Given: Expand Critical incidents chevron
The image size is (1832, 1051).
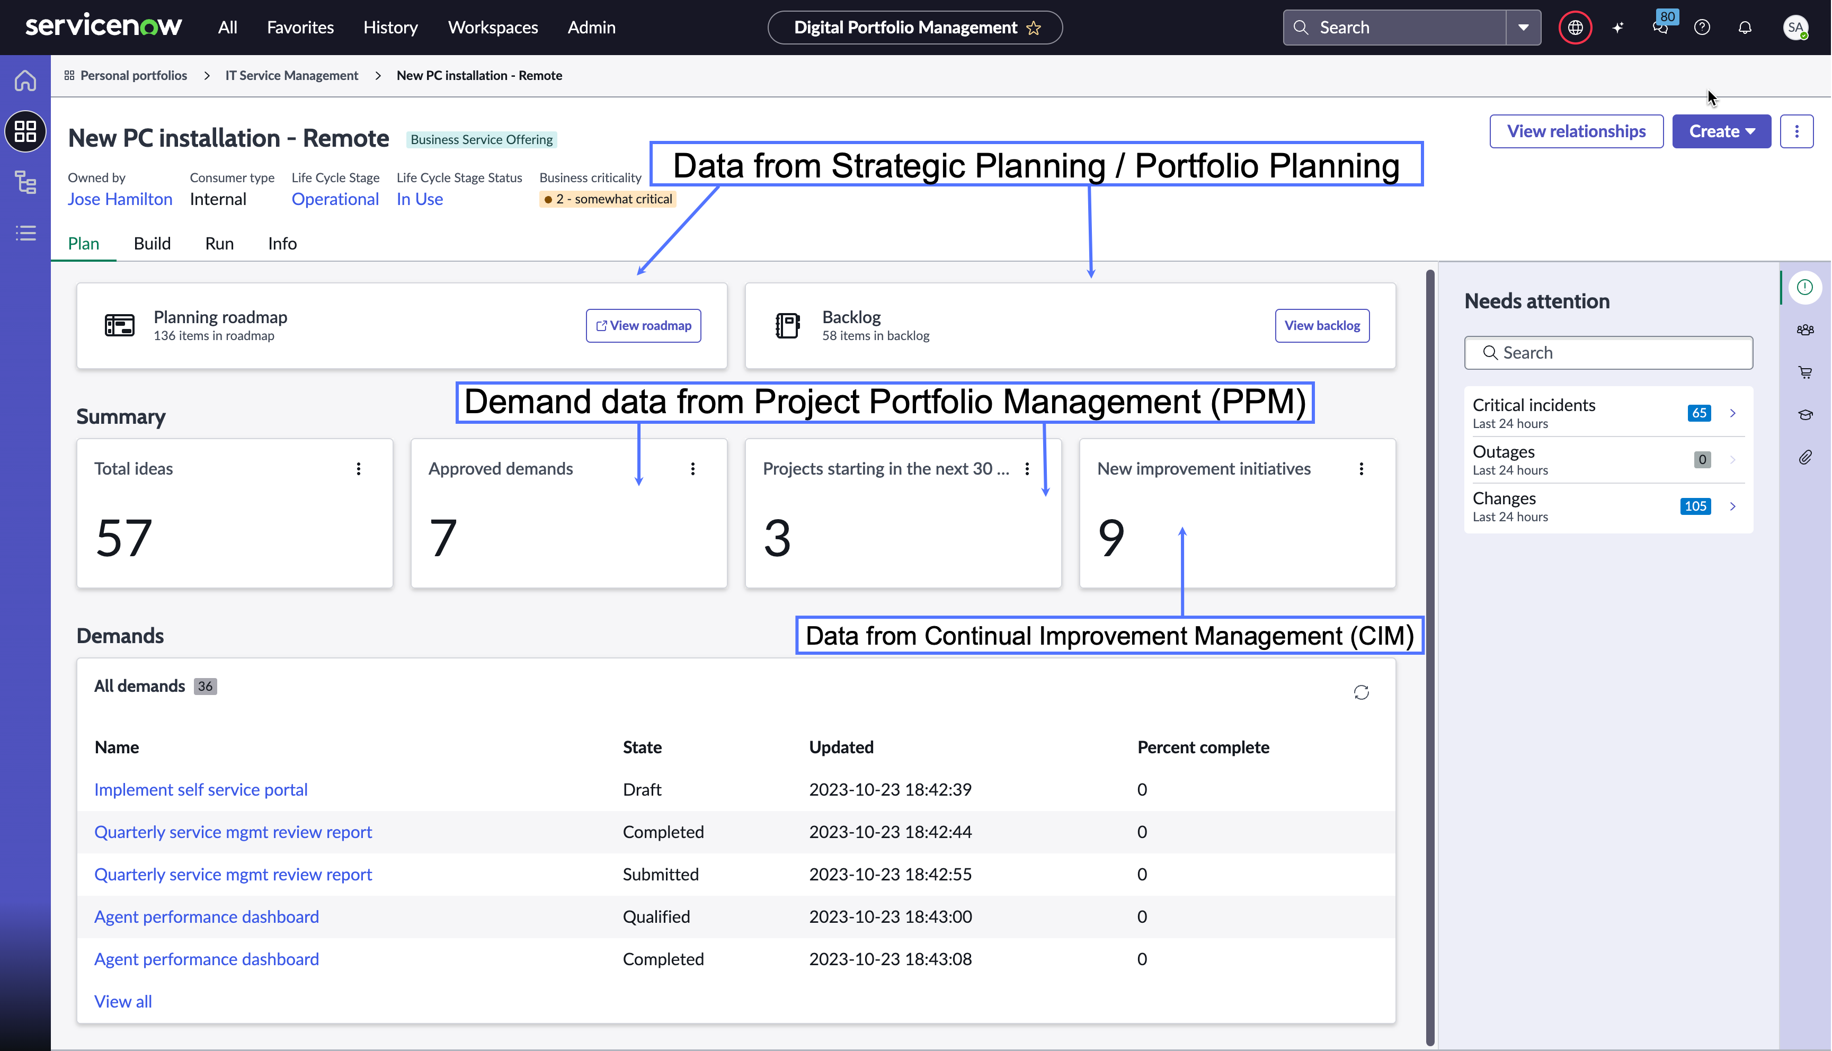Looking at the screenshot, I should 1732,413.
